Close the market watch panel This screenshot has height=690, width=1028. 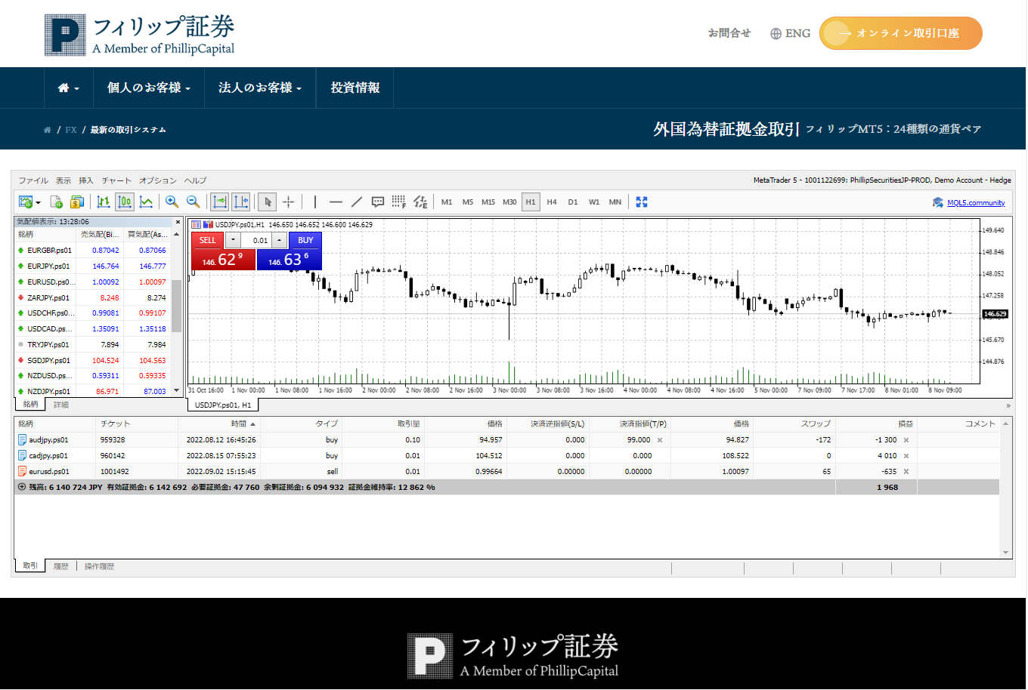point(178,222)
